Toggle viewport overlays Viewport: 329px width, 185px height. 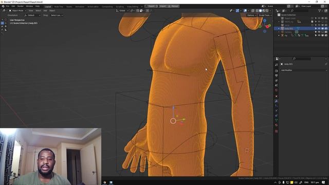tap(245, 10)
